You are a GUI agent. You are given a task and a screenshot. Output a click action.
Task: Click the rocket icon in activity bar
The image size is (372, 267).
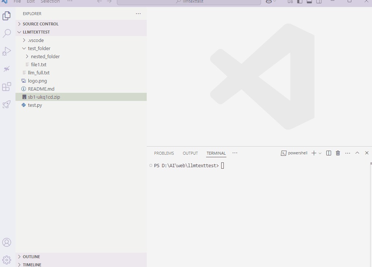7,104
